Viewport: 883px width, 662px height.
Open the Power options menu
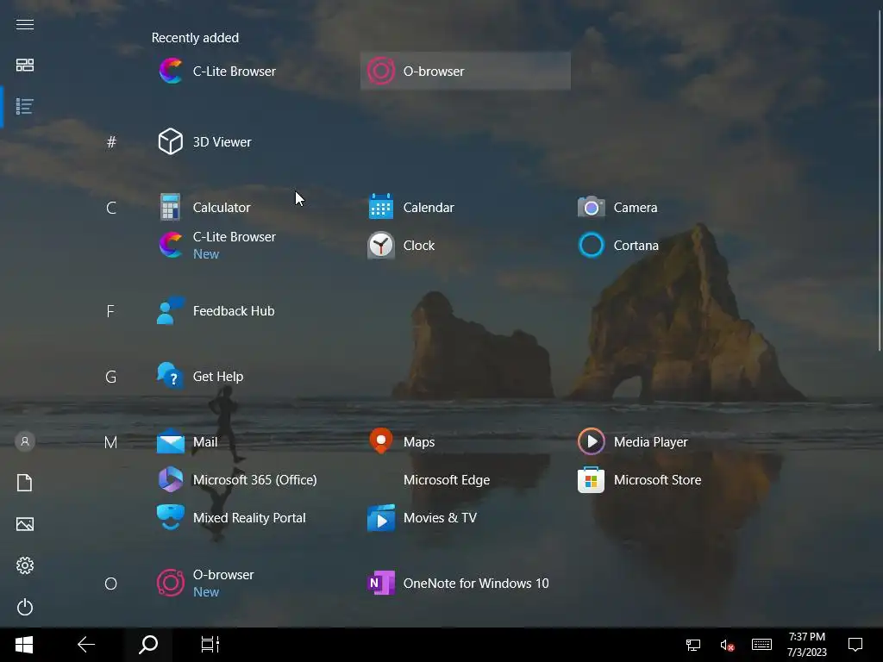tap(25, 607)
